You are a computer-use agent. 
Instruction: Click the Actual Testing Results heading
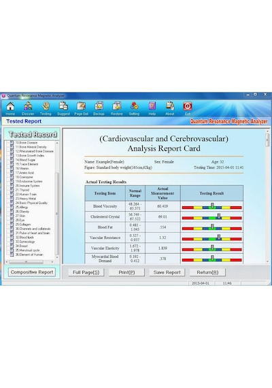pyautogui.click(x=106, y=182)
